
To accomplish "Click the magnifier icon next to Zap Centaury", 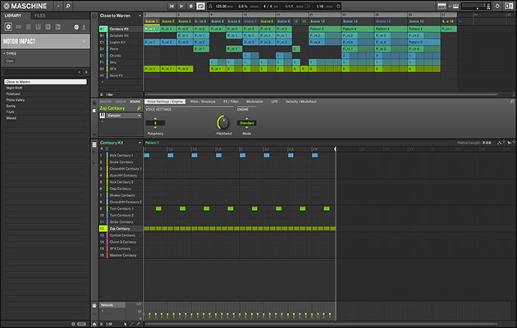I will (x=139, y=108).
